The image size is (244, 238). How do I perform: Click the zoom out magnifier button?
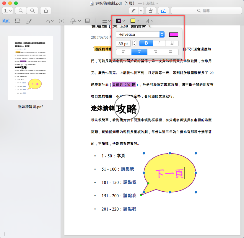tap(21, 11)
